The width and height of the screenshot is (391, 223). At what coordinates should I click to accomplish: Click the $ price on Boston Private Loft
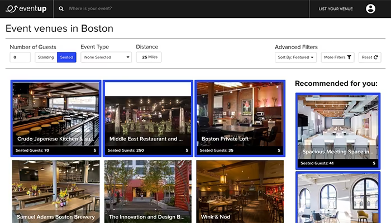pyautogui.click(x=279, y=151)
